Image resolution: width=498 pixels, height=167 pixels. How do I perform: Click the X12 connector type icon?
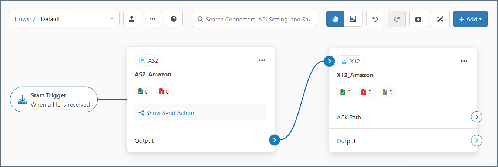344,61
